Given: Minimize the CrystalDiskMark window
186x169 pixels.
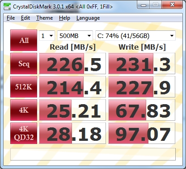Looking at the screenshot, I should (x=144, y=5).
